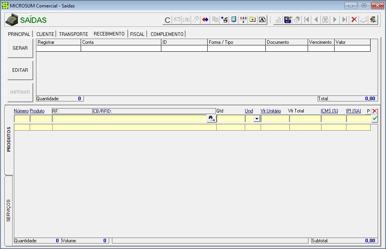Click the 'C' toolbar icon
The height and width of the screenshot is (249, 386).
pyautogui.click(x=167, y=20)
